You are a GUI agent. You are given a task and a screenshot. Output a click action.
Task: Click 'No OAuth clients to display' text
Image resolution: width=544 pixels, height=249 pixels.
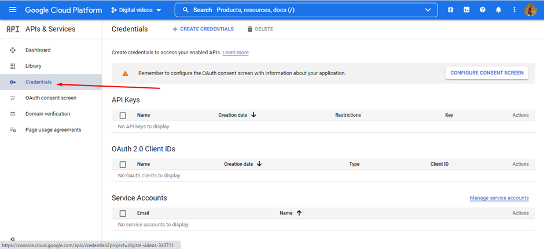coord(149,176)
